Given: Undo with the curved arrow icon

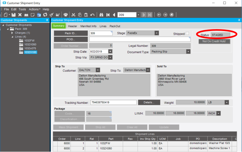Looking at the screenshot, I should pos(92,15).
